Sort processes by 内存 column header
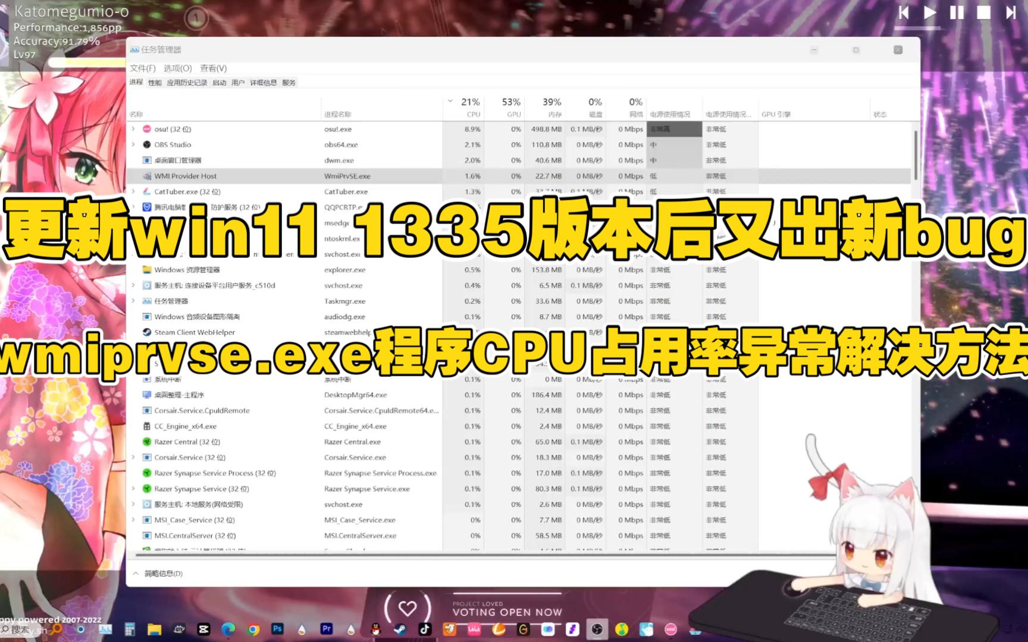Image resolution: width=1028 pixels, height=642 pixels. (545, 108)
